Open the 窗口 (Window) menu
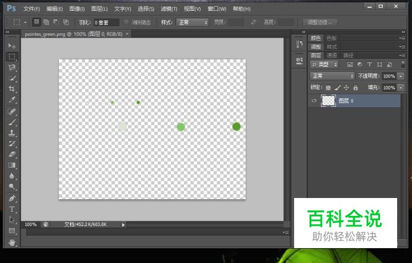 (217, 9)
